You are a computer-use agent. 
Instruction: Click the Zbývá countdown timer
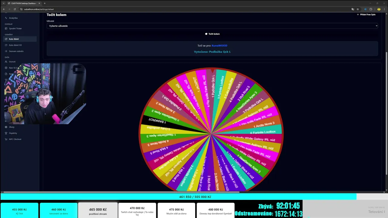click(279, 206)
